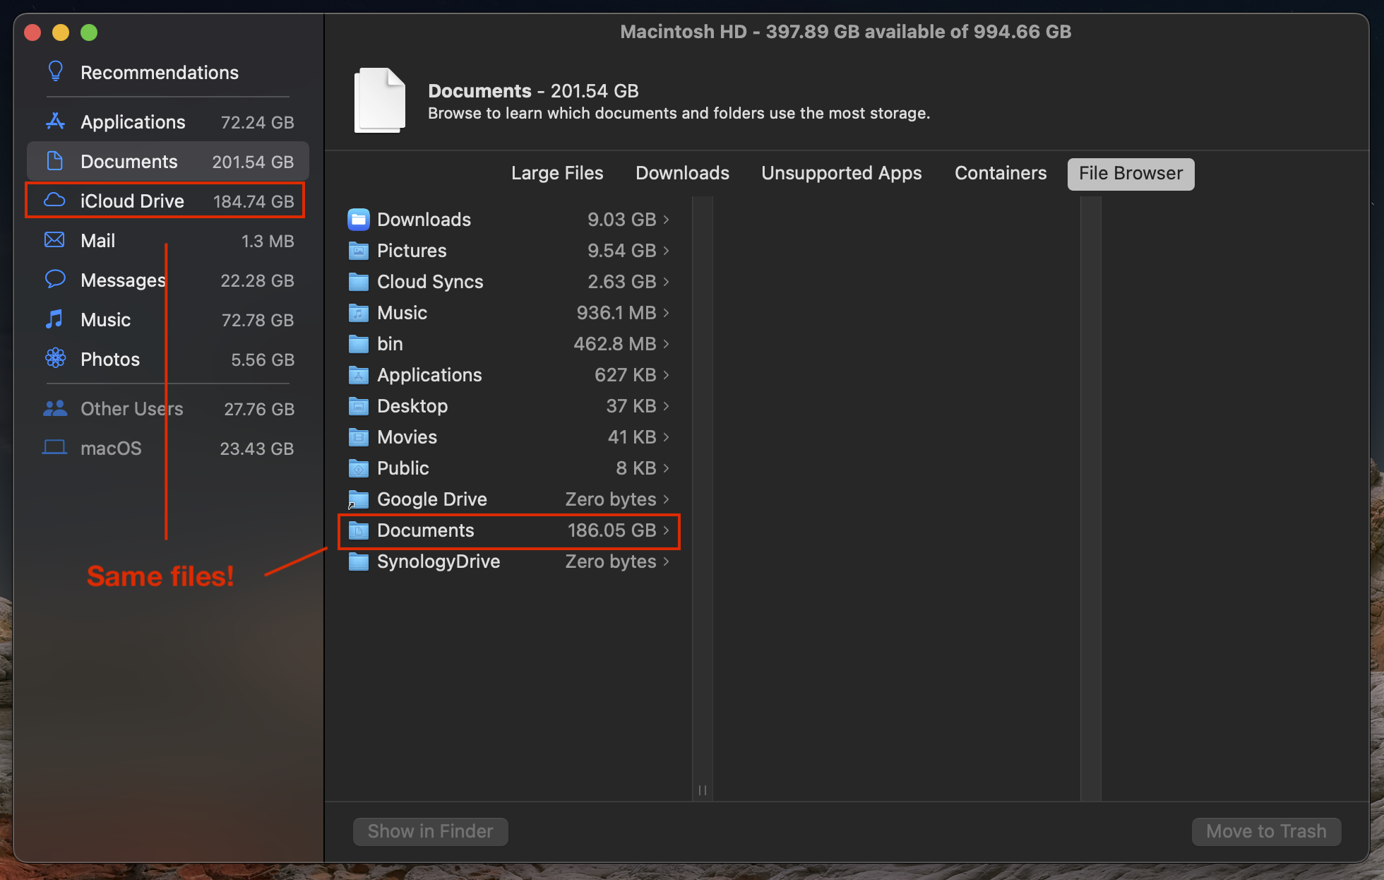Click the Music note sidebar icon

pyautogui.click(x=54, y=319)
